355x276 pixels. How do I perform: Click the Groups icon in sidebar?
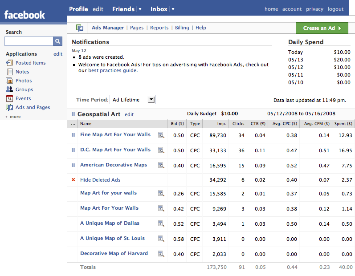tap(9, 89)
